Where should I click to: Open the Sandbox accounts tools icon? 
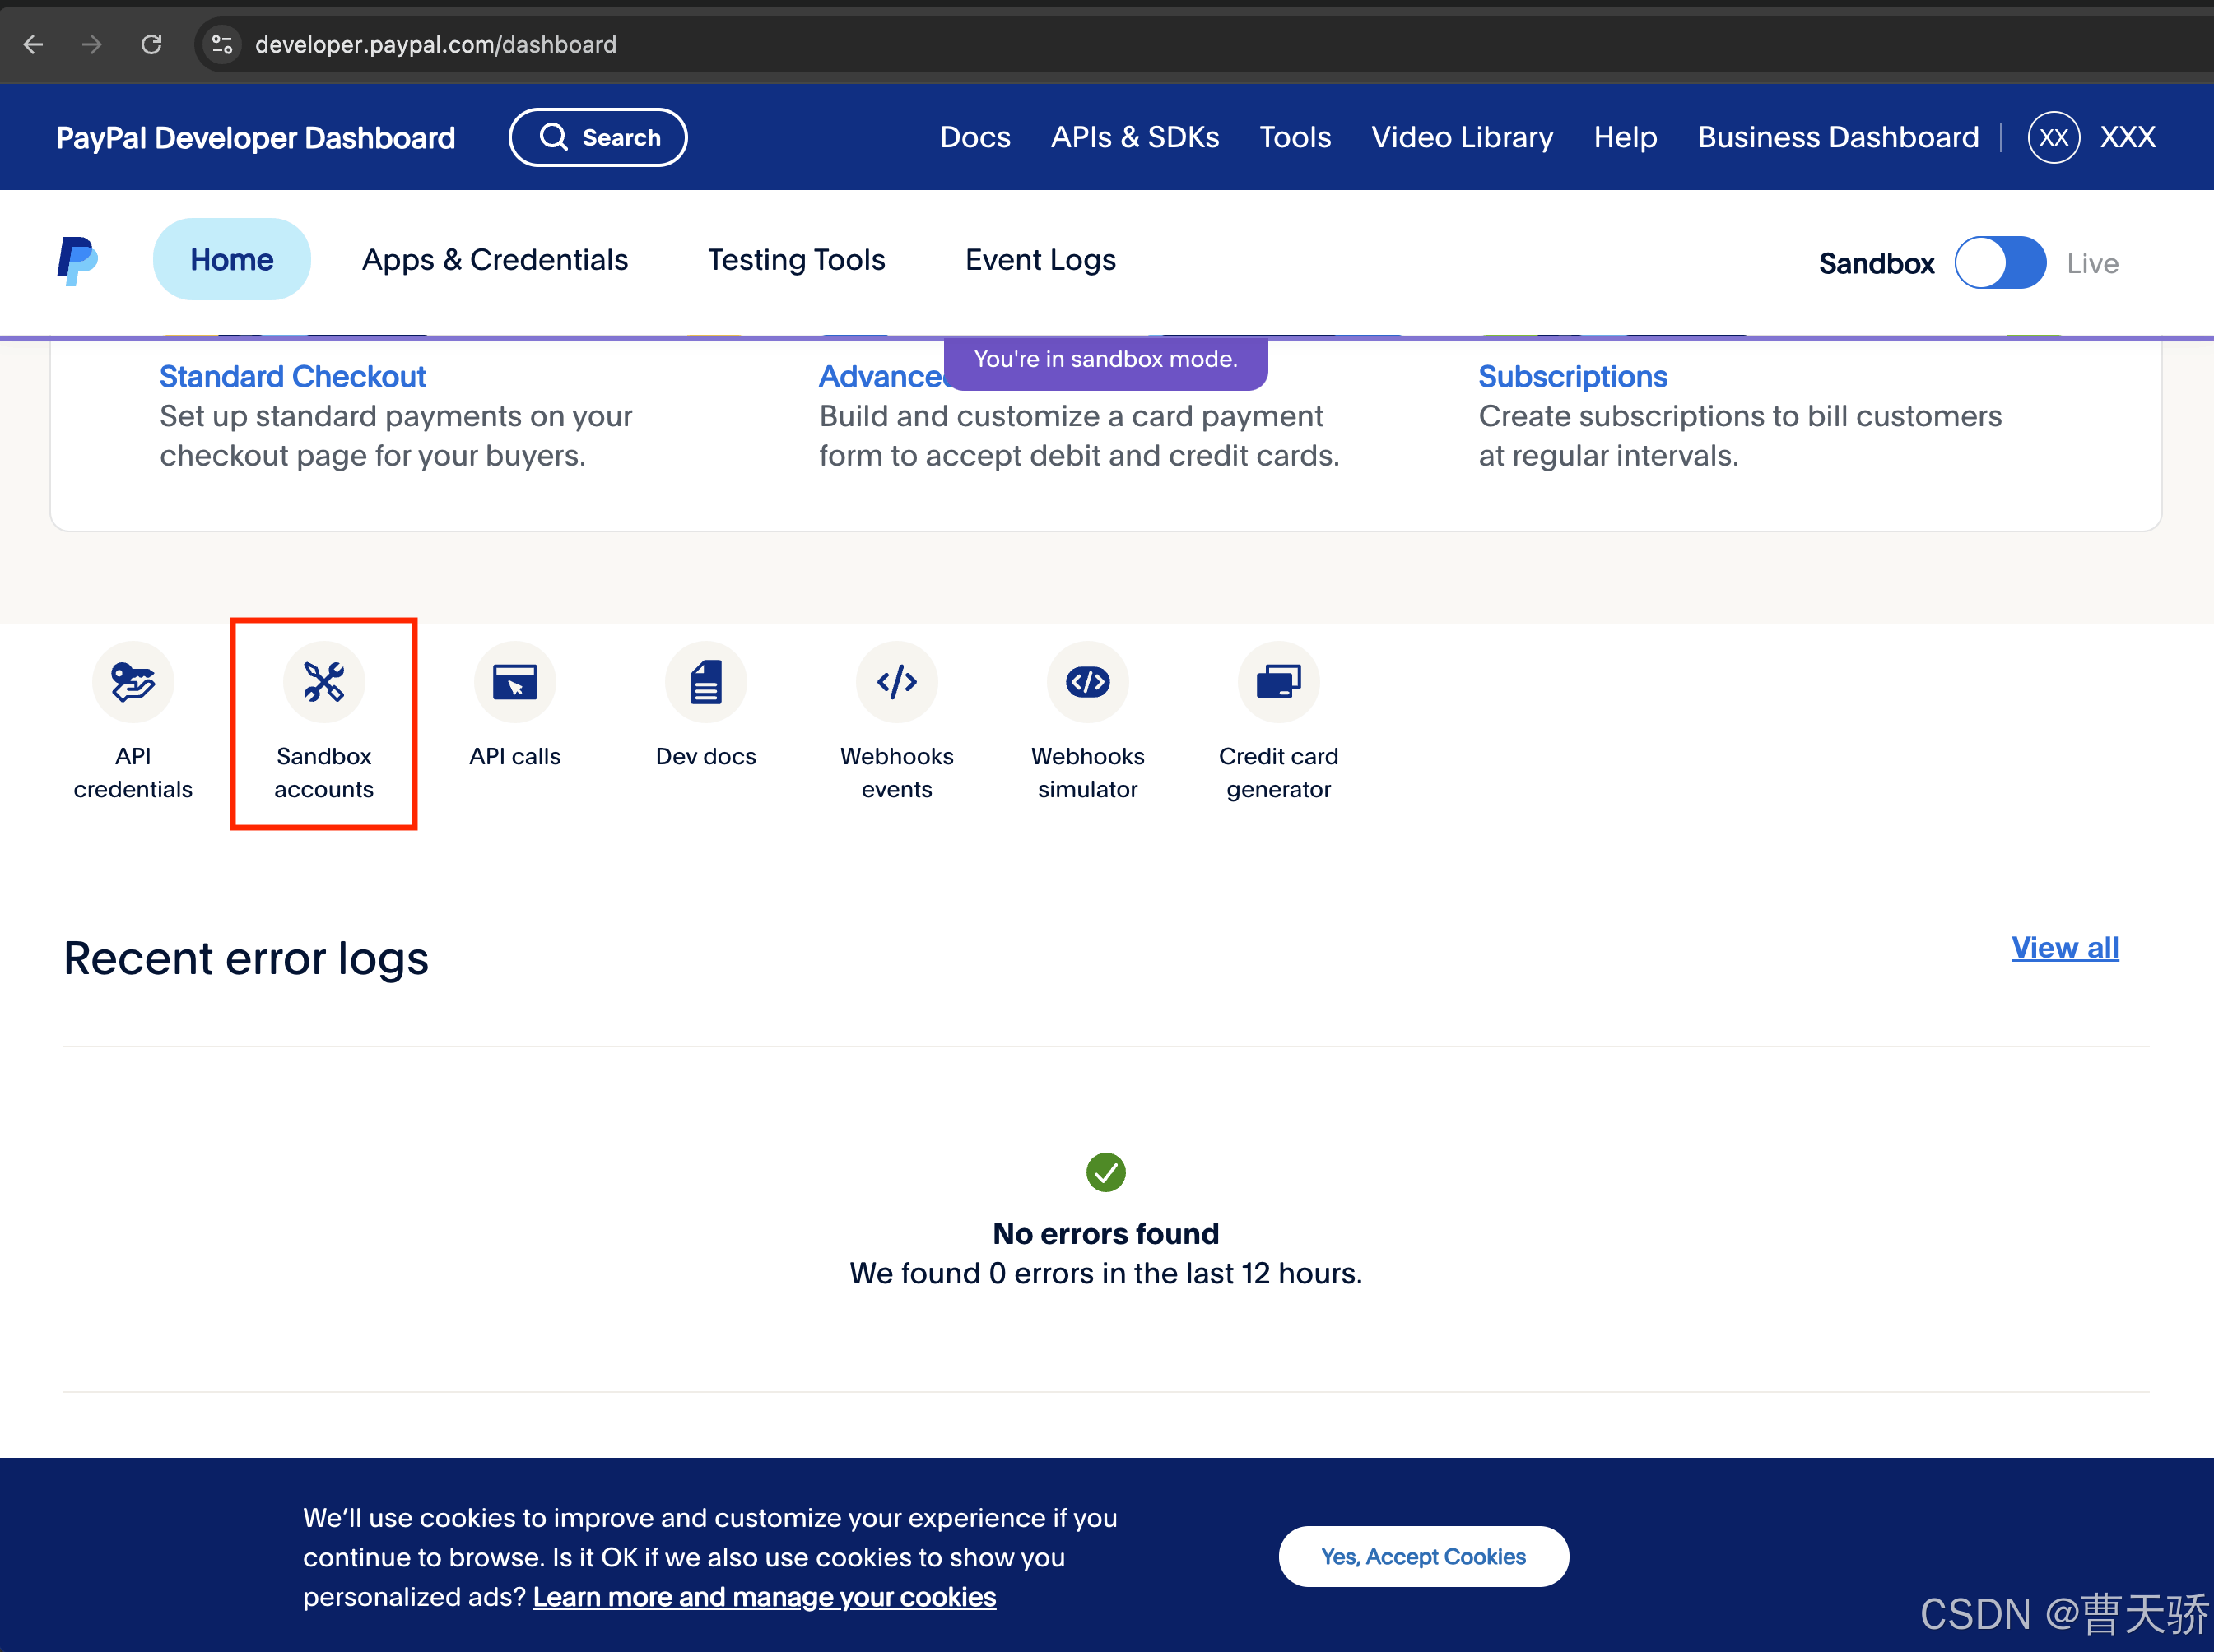[323, 682]
